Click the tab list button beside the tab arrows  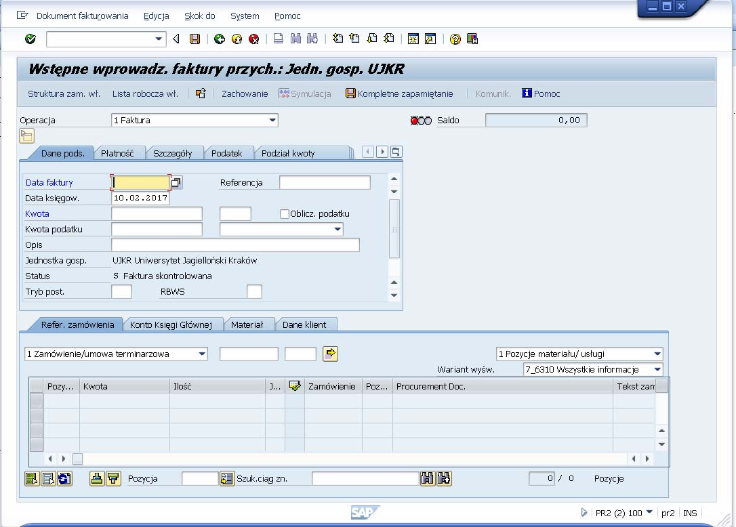click(396, 152)
